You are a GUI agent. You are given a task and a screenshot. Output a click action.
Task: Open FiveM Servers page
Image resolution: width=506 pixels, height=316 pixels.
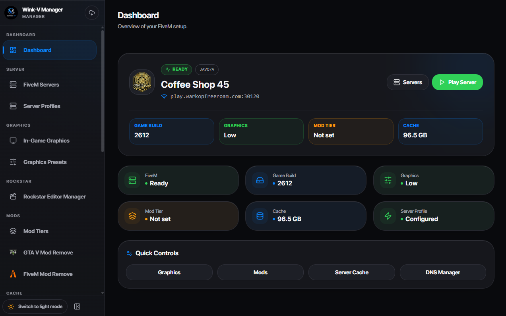50,85
